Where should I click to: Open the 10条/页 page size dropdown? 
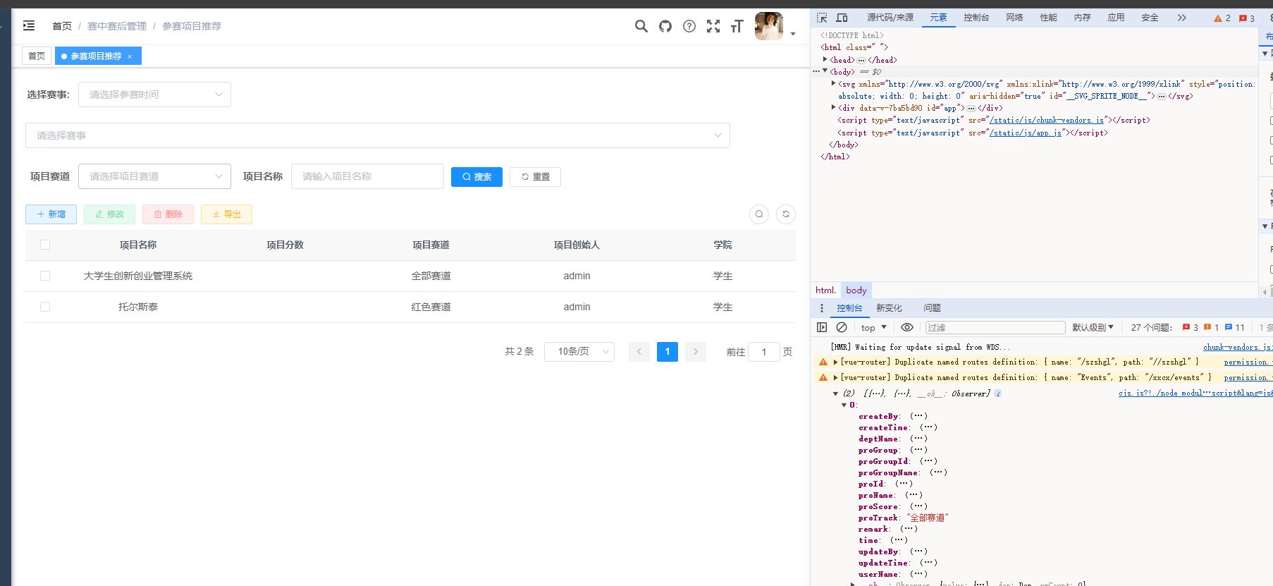pos(579,351)
